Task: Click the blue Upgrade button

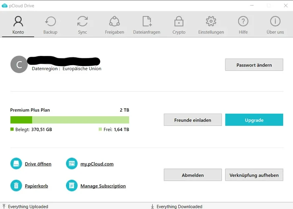Action: coord(254,120)
